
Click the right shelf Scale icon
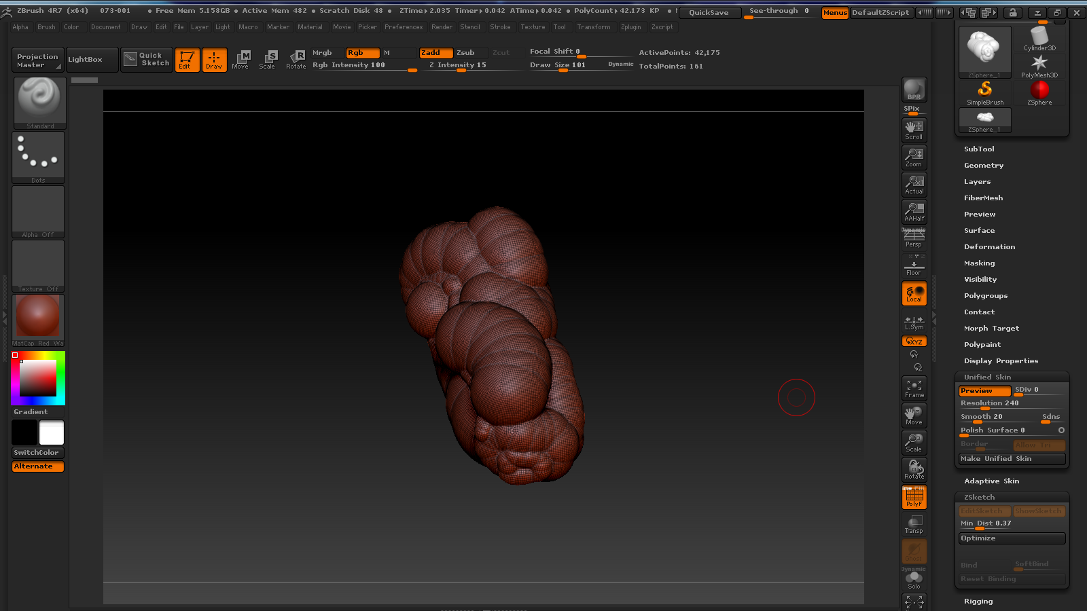[x=914, y=442]
